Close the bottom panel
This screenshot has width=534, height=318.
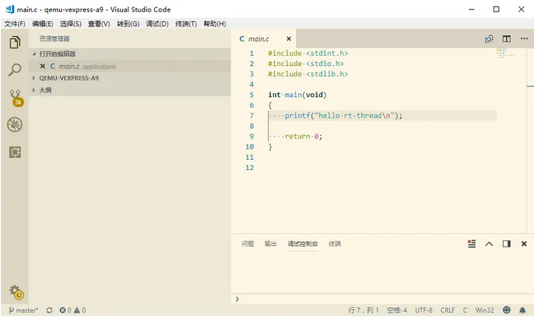[x=524, y=244]
